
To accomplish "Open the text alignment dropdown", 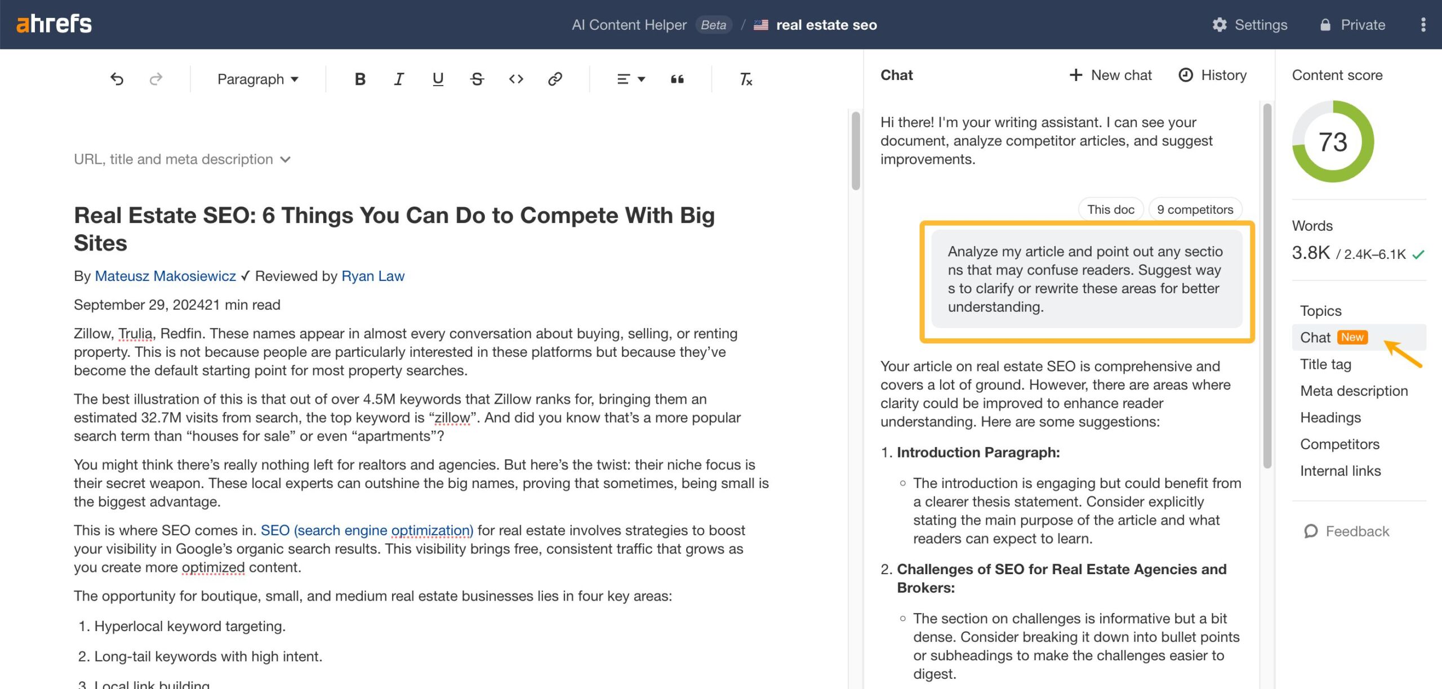I will point(629,79).
